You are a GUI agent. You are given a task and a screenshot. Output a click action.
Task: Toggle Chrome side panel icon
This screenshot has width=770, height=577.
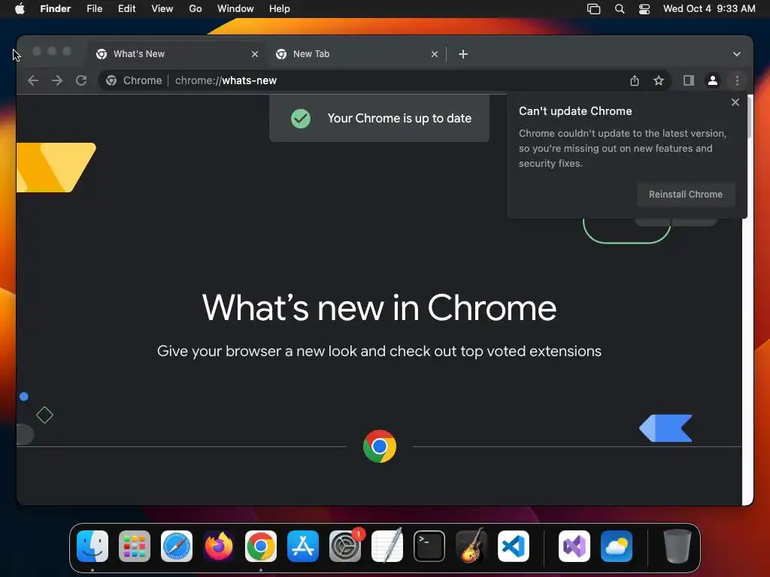click(x=689, y=80)
